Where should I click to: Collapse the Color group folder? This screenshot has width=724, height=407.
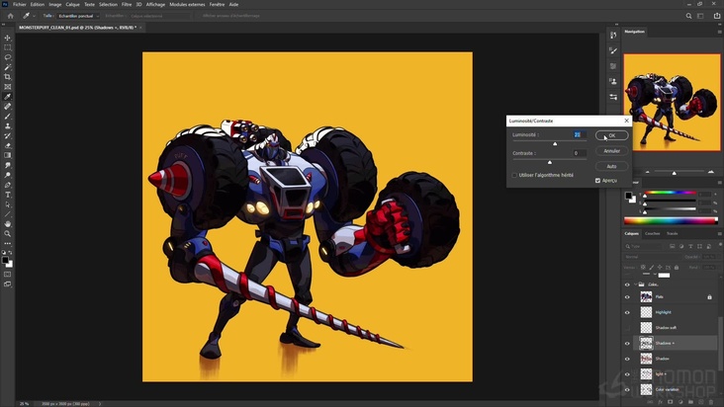635,285
